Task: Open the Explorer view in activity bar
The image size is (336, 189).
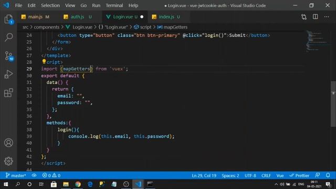Action: (x=8, y=19)
